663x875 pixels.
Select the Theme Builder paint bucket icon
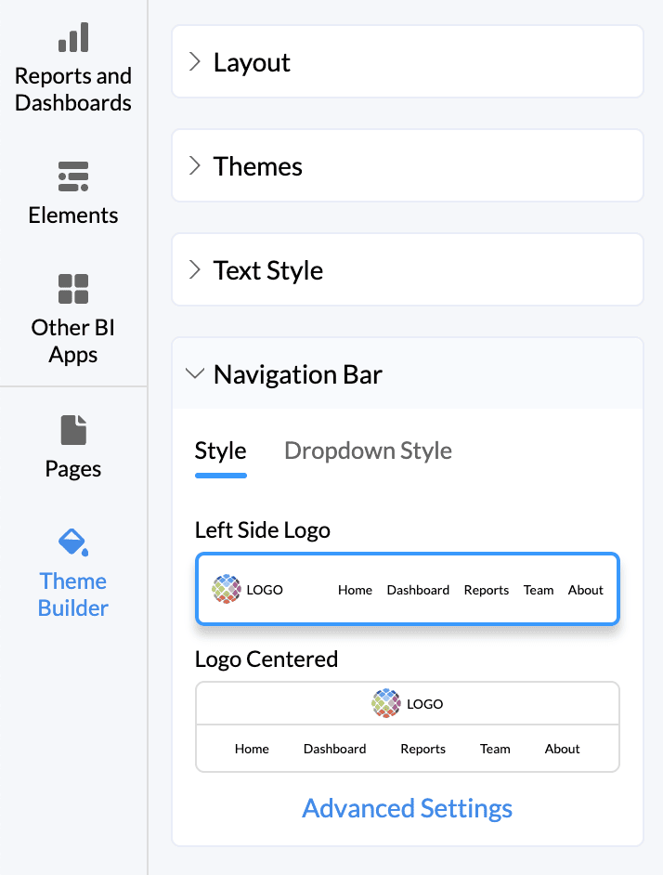coord(73,542)
